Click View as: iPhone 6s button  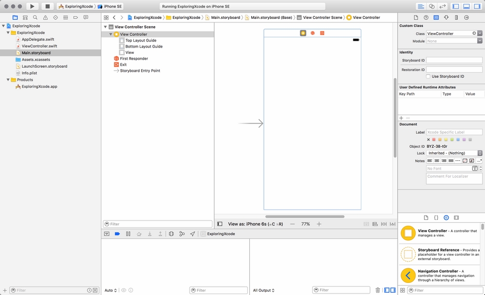pyautogui.click(x=255, y=224)
